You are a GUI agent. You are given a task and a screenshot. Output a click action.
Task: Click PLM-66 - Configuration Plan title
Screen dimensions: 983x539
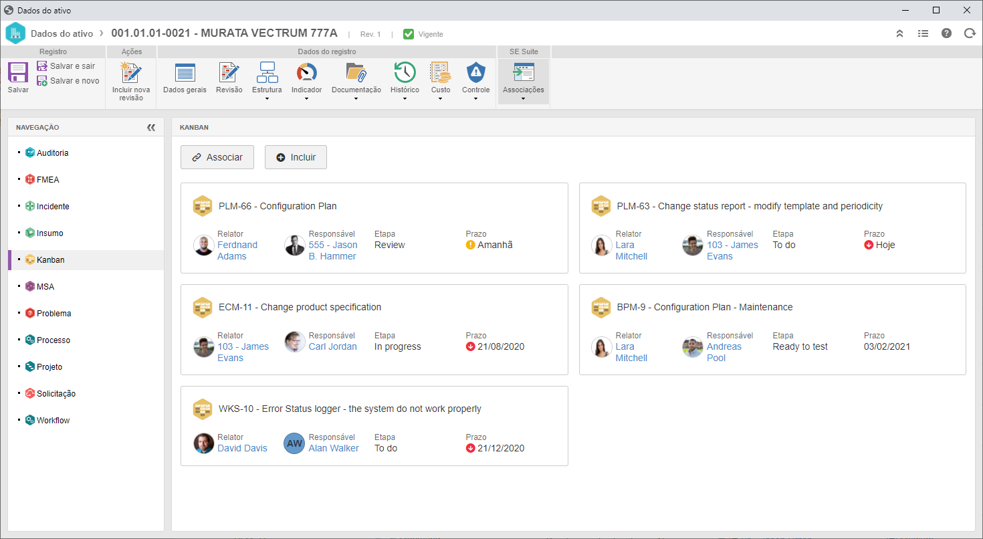point(278,206)
